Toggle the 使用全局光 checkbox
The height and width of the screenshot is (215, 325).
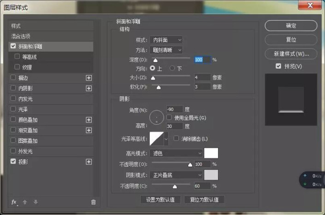coord(169,118)
